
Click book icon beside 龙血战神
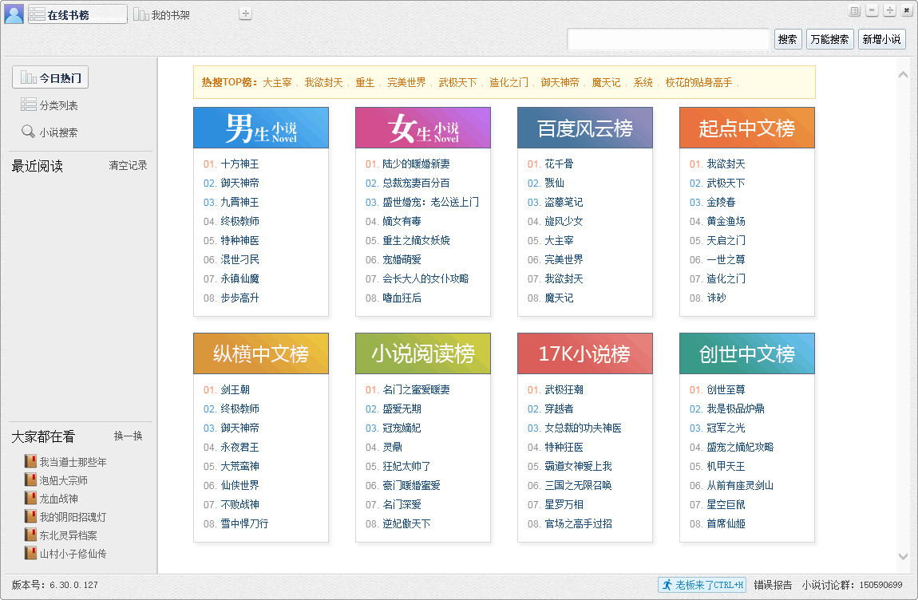[30, 498]
